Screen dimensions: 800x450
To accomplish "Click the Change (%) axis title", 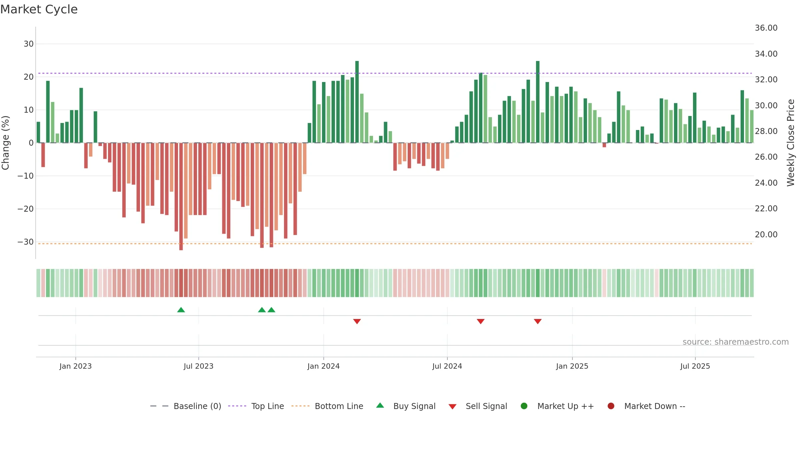I will coord(5,143).
